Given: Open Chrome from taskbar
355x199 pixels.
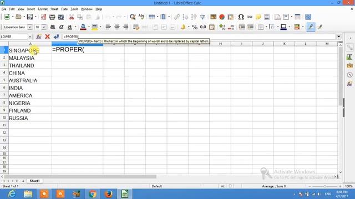Looking at the screenshot, I should click(93, 194).
